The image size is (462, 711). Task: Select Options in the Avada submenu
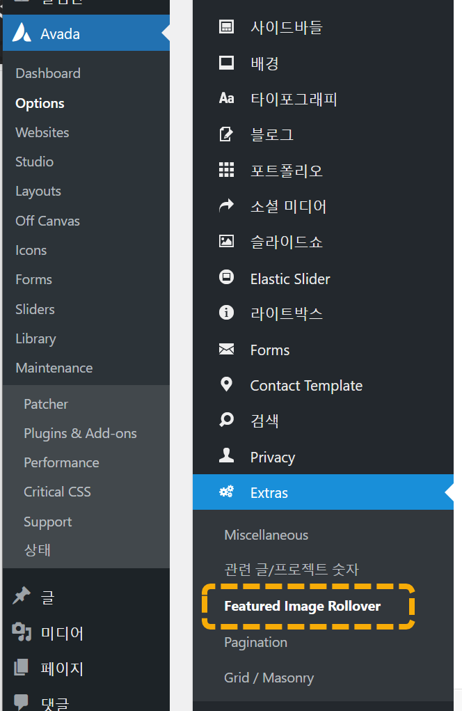coord(40,103)
